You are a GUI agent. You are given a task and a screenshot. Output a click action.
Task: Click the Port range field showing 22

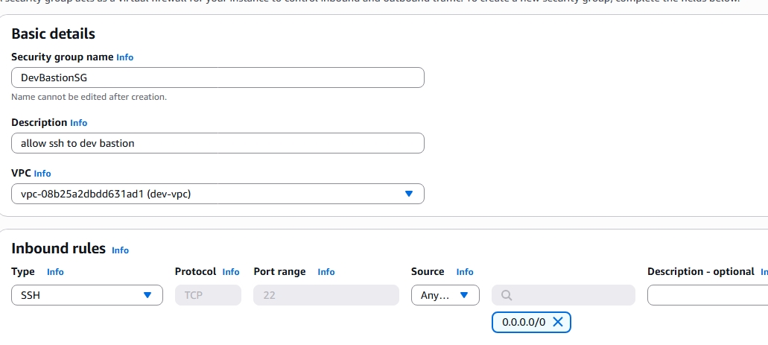[323, 295]
